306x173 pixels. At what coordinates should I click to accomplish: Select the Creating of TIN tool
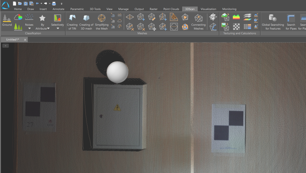point(72,22)
